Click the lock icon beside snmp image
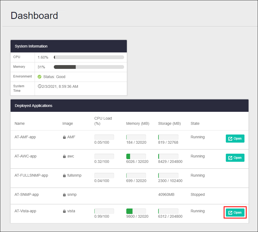 (64, 195)
